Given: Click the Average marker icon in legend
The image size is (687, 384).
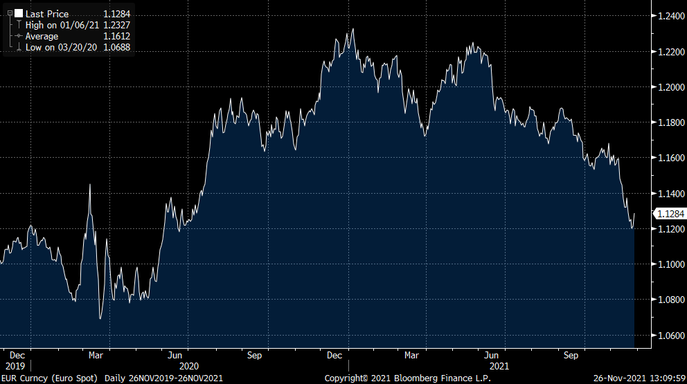Looking at the screenshot, I should click(18, 36).
